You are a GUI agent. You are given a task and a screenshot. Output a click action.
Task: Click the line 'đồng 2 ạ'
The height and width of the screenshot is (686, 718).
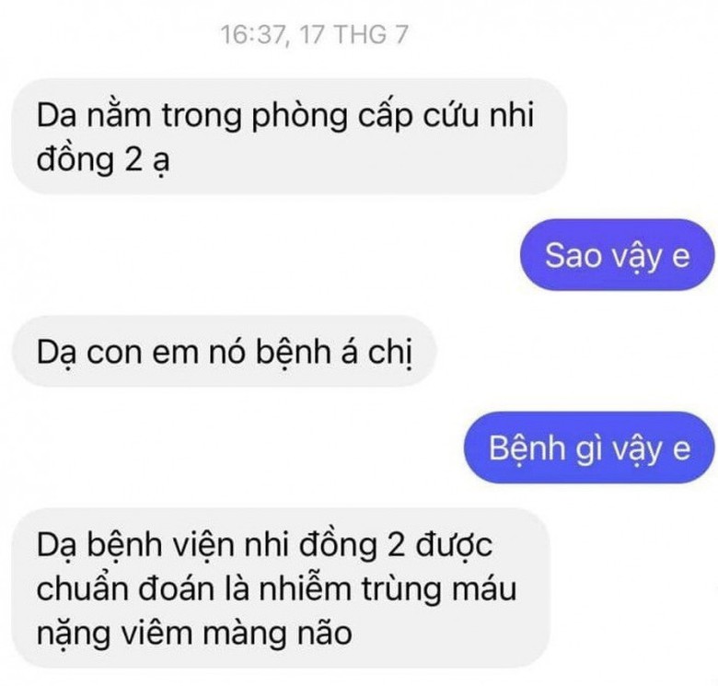[x=103, y=160]
